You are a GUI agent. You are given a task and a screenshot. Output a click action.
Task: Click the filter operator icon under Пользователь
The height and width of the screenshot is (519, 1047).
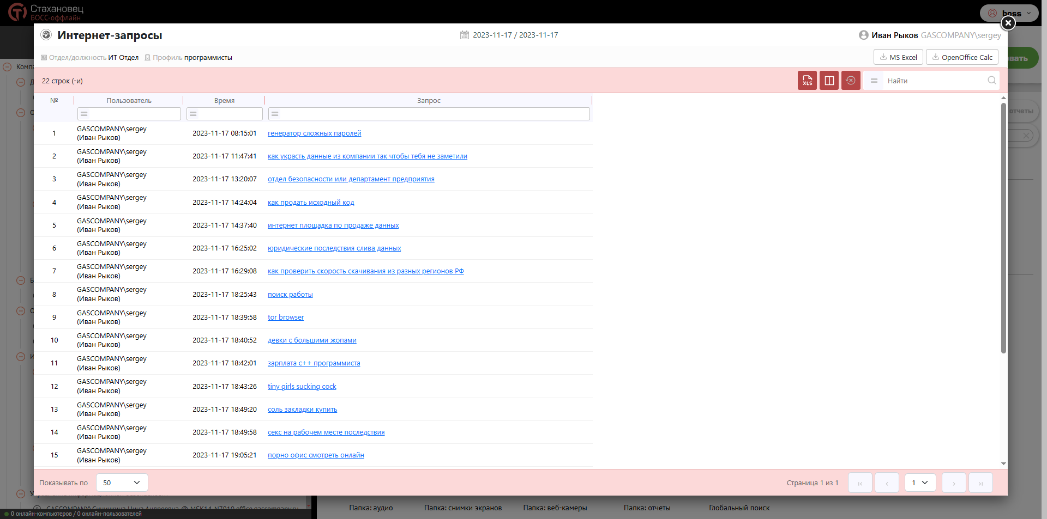[x=84, y=114]
